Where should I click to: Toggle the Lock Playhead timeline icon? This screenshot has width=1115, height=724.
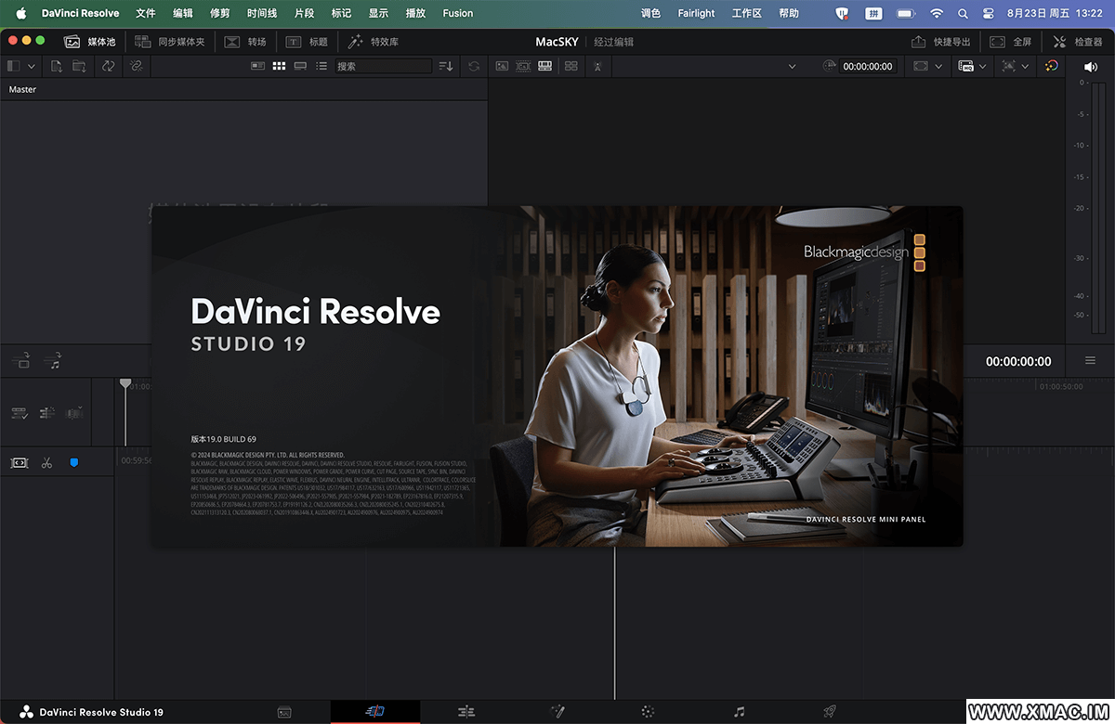tap(47, 413)
